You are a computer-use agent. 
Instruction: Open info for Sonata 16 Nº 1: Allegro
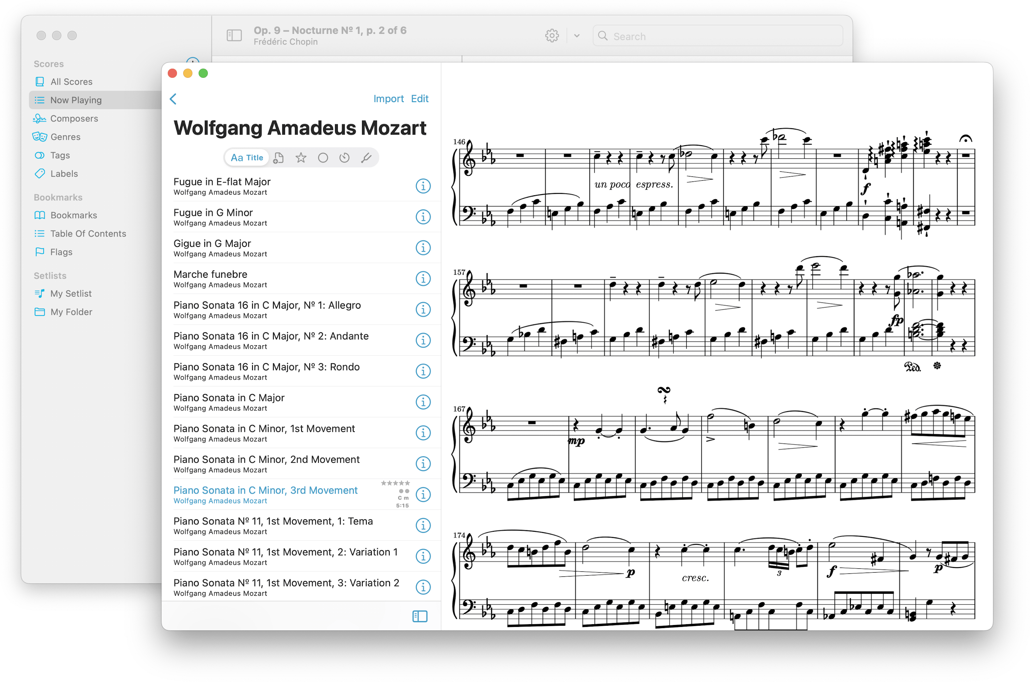point(423,310)
